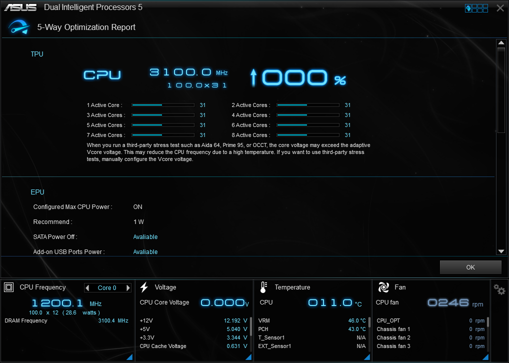Click CPU Cache Voltage '0.631 V' reading
Screen dimensions: 509x363
click(237, 346)
